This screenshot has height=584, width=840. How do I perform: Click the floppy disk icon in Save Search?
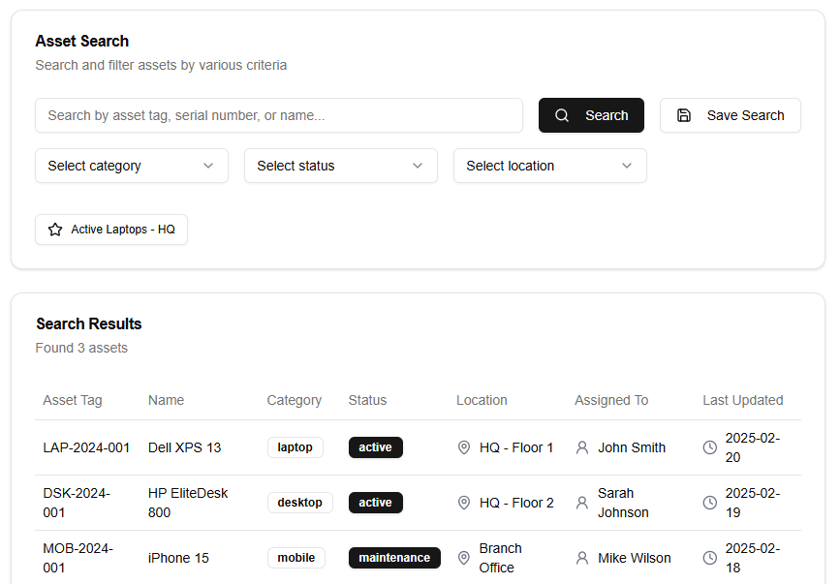click(684, 115)
